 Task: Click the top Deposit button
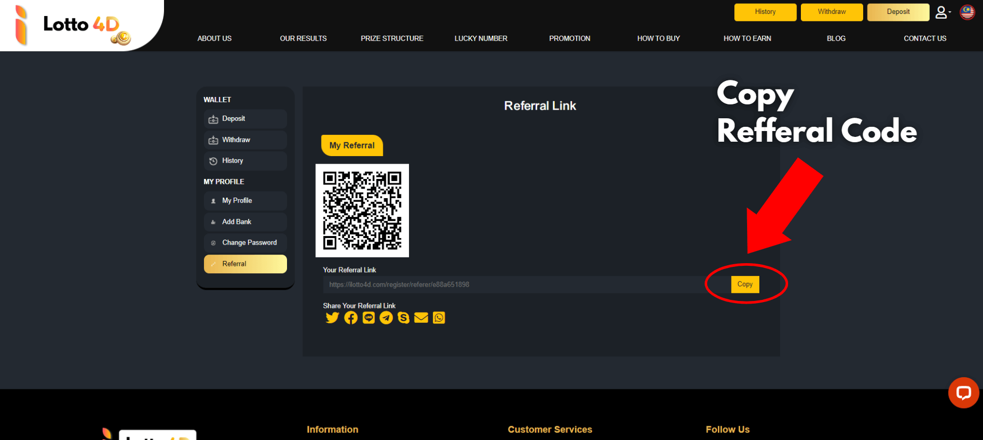[x=898, y=12]
